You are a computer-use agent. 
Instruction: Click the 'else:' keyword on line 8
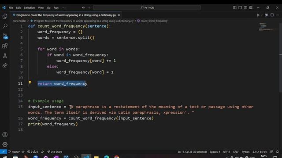(53, 66)
